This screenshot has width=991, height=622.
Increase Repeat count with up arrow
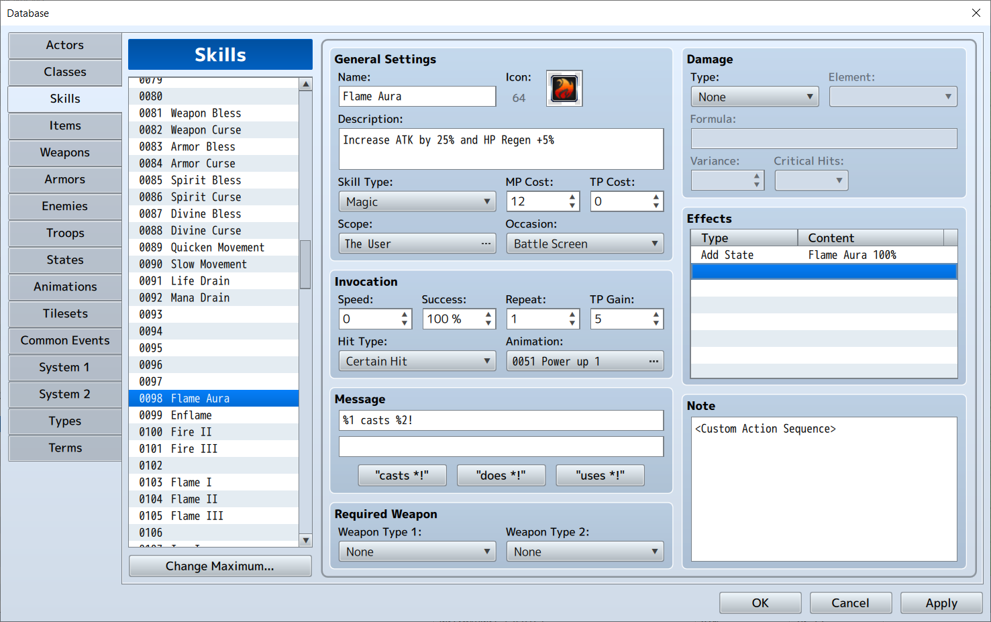click(572, 314)
